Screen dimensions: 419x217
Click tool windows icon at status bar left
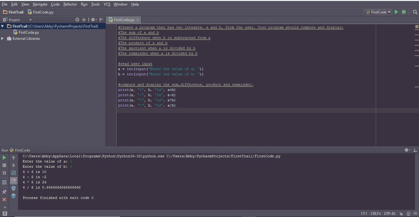(x=5, y=214)
